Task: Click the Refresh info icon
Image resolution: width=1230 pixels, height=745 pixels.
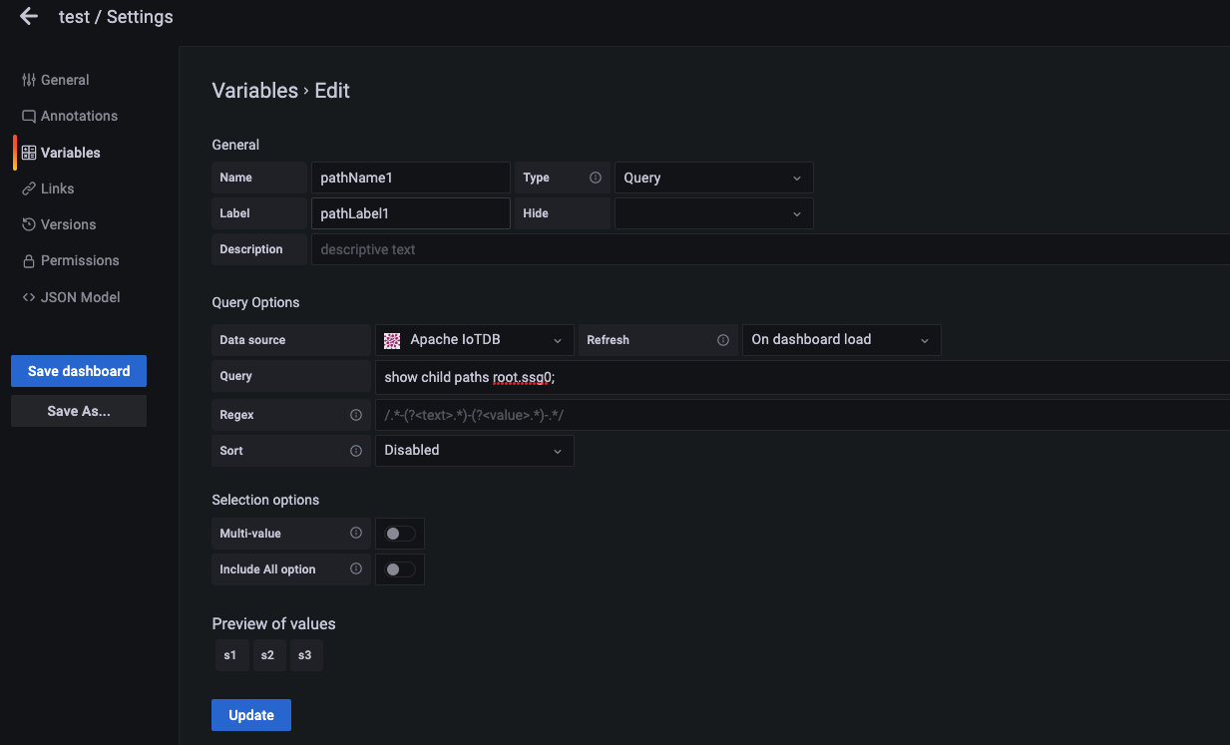Action: 723,340
